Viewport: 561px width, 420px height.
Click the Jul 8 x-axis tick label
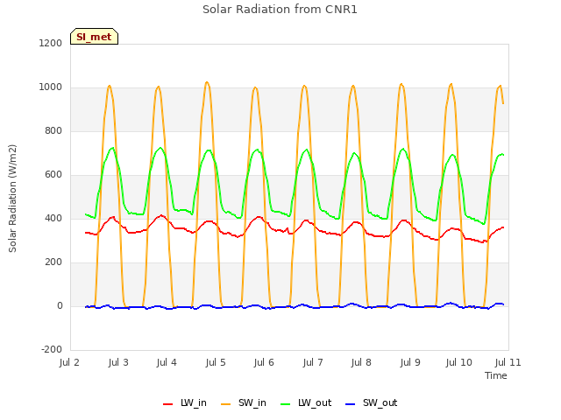click(361, 362)
